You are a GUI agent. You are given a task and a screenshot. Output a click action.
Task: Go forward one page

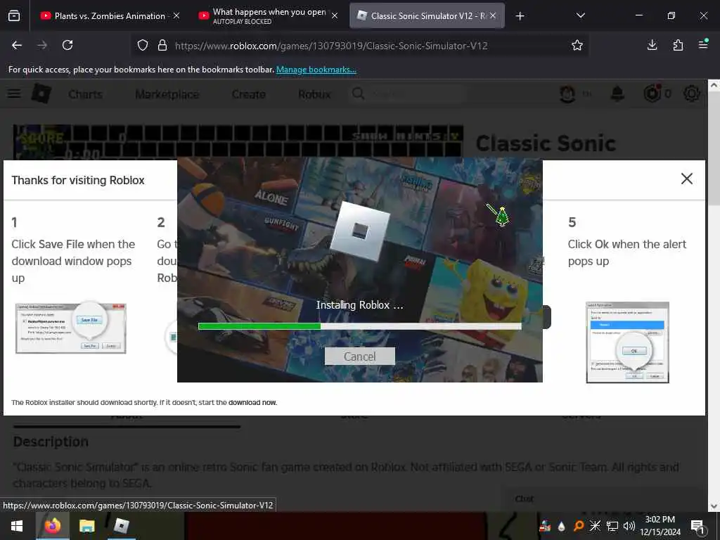(x=42, y=45)
